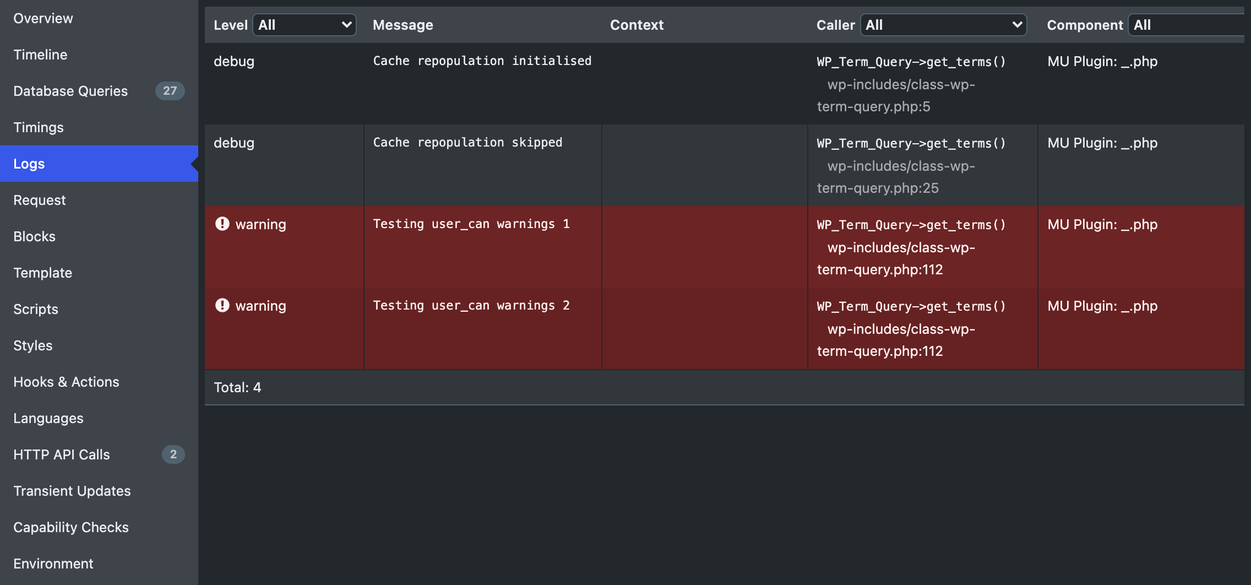
Task: Switch to the Capability Checks panel
Action: pyautogui.click(x=71, y=527)
